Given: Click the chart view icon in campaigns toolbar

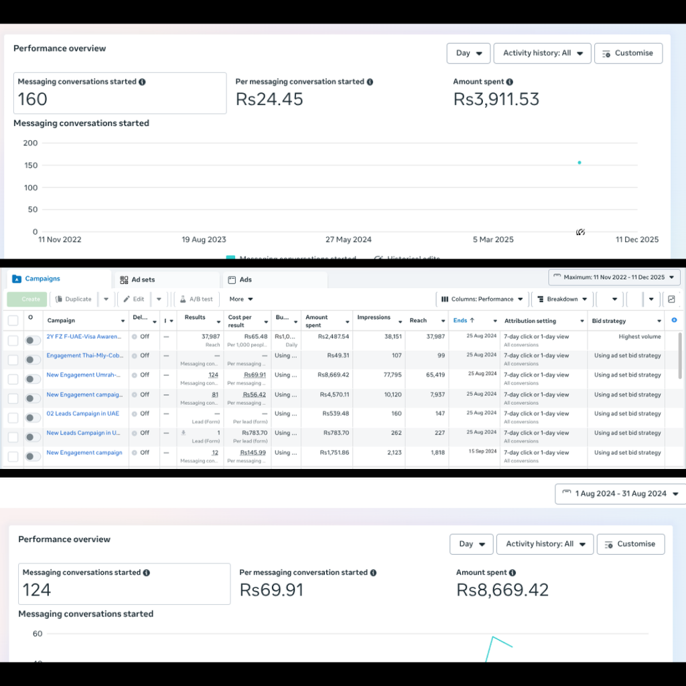Looking at the screenshot, I should click(x=672, y=299).
